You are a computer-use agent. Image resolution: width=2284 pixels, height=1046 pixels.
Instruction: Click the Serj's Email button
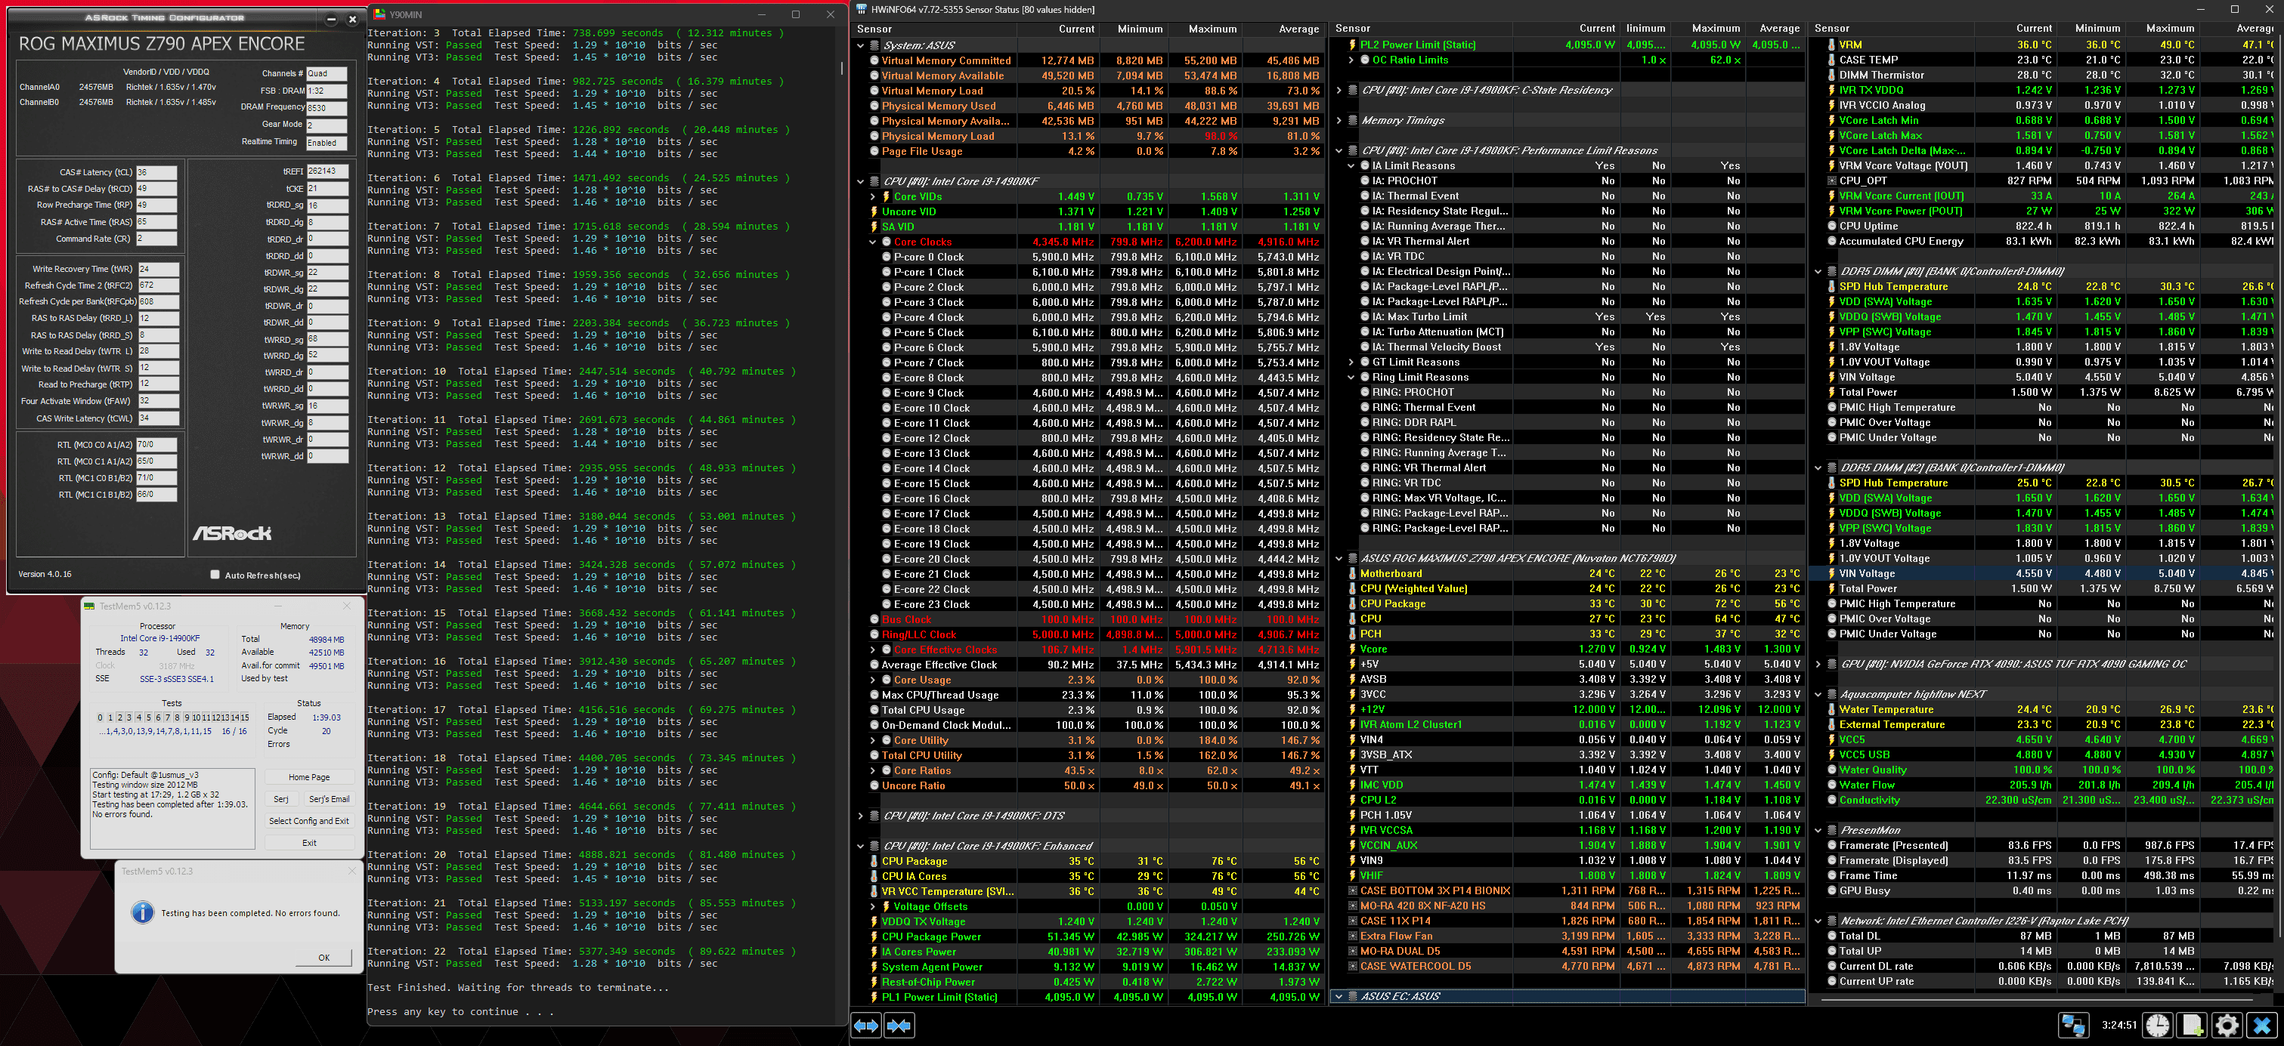(329, 799)
